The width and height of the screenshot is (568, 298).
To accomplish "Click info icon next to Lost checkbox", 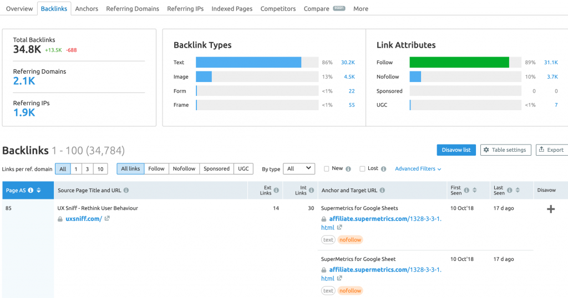I will click(384, 169).
